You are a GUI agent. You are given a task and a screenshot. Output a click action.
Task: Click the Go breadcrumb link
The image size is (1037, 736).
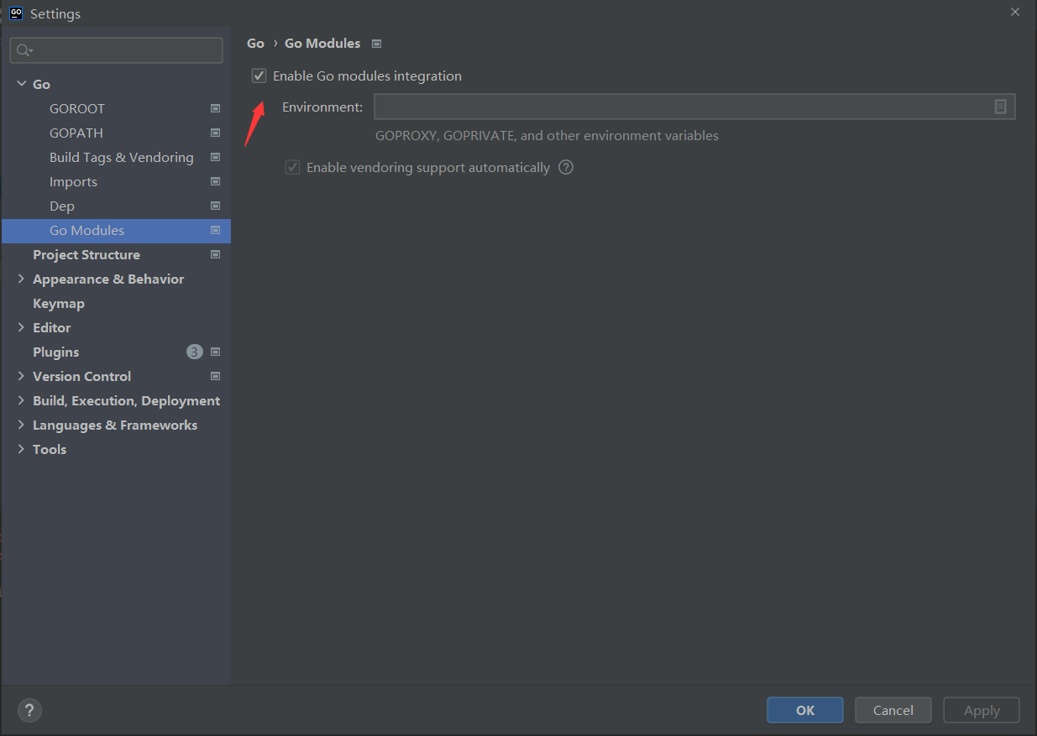point(255,44)
